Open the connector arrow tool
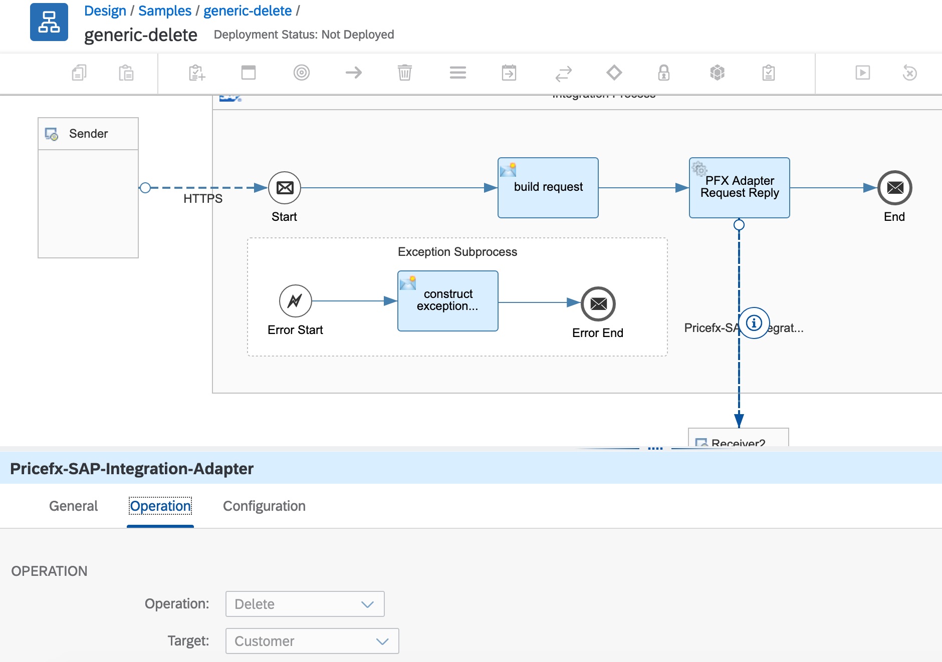The height and width of the screenshot is (662, 942). [354, 73]
